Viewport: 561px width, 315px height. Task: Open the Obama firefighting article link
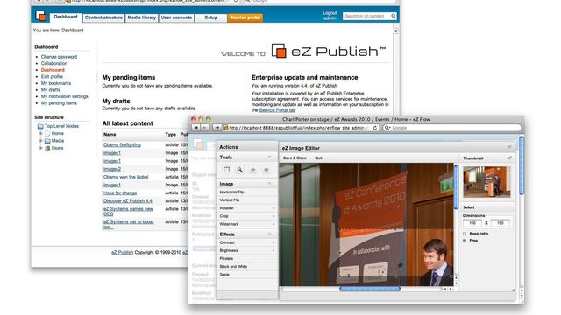pyautogui.click(x=122, y=145)
